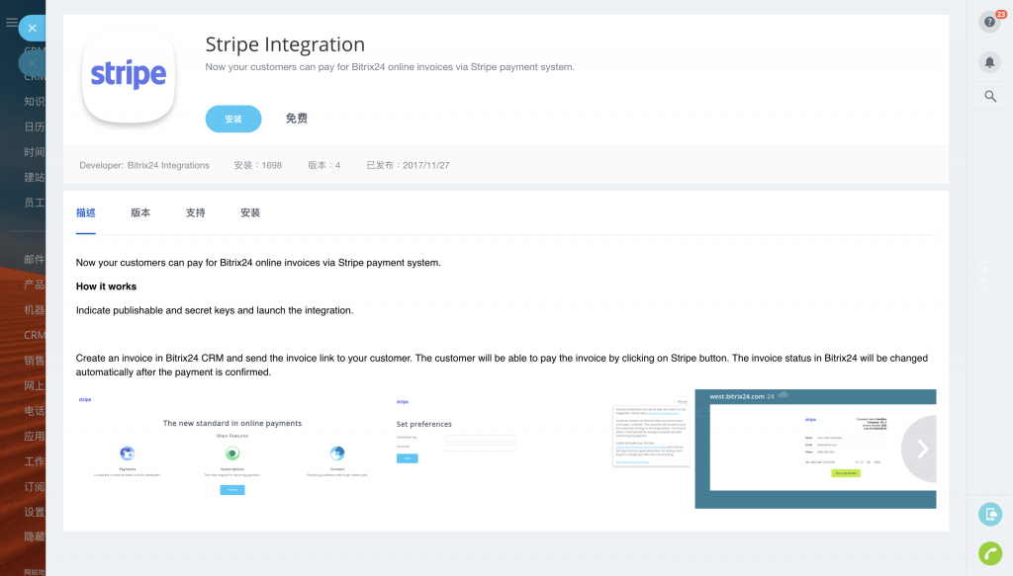Click the Stripe app logo
The image size is (1013, 576).
[129, 75]
